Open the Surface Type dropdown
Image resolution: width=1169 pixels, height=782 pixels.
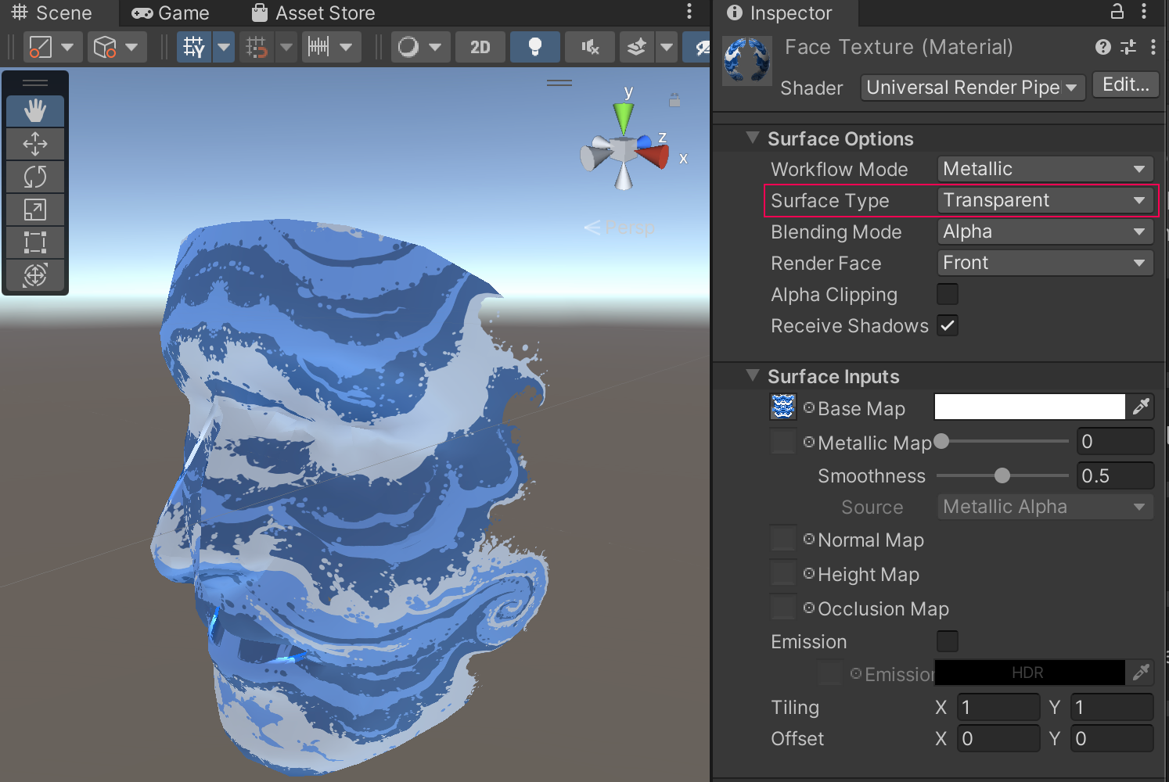(x=1045, y=200)
